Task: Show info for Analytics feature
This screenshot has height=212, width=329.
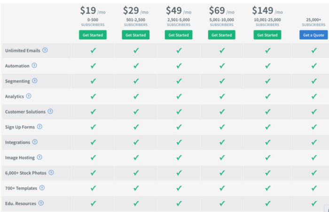Action: pos(29,96)
